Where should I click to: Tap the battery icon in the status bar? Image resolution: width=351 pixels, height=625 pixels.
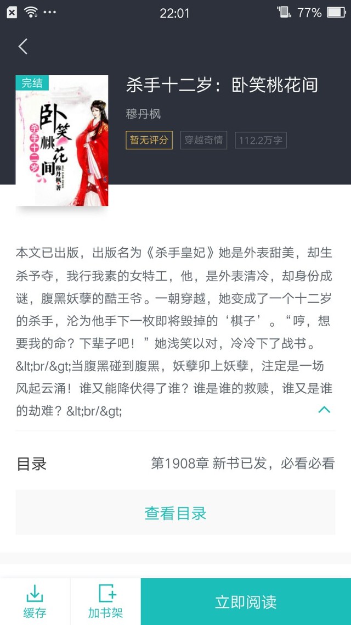(x=337, y=12)
